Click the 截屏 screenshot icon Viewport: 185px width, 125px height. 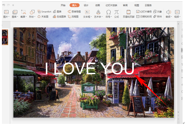[x=23, y=12]
